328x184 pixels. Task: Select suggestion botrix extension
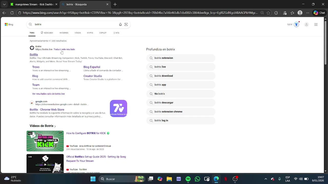point(181,58)
